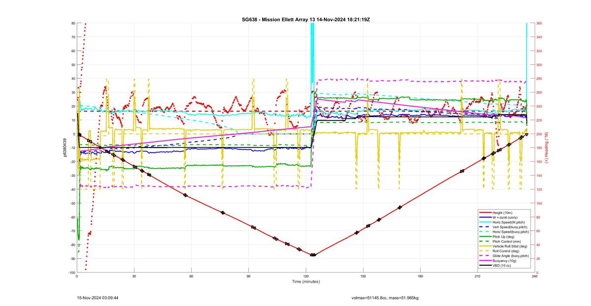The width and height of the screenshot is (591, 306).
Task: Select the 'Pitch Up (deg)' legend label
Action: pyautogui.click(x=503, y=237)
